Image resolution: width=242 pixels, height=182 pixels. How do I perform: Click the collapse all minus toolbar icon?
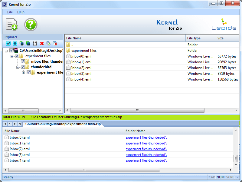pos(28,44)
